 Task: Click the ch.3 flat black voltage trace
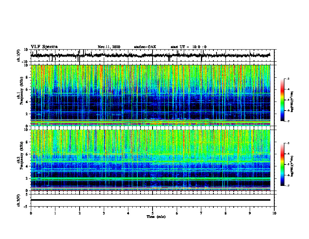tap(150, 200)
